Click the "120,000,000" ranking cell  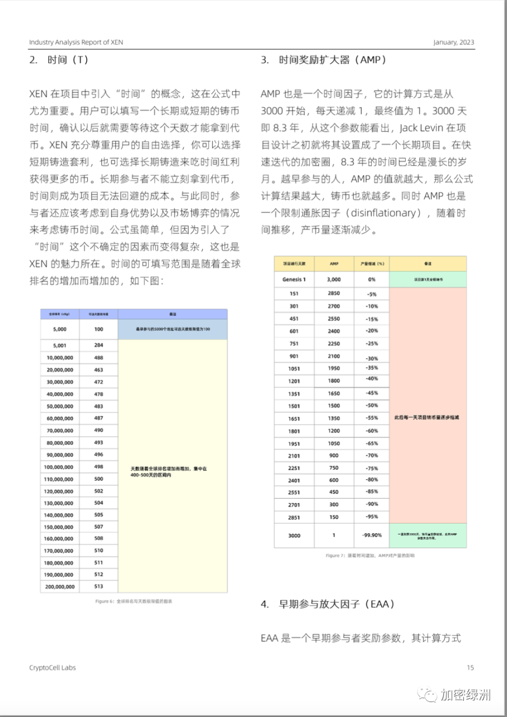pyautogui.click(x=60, y=491)
